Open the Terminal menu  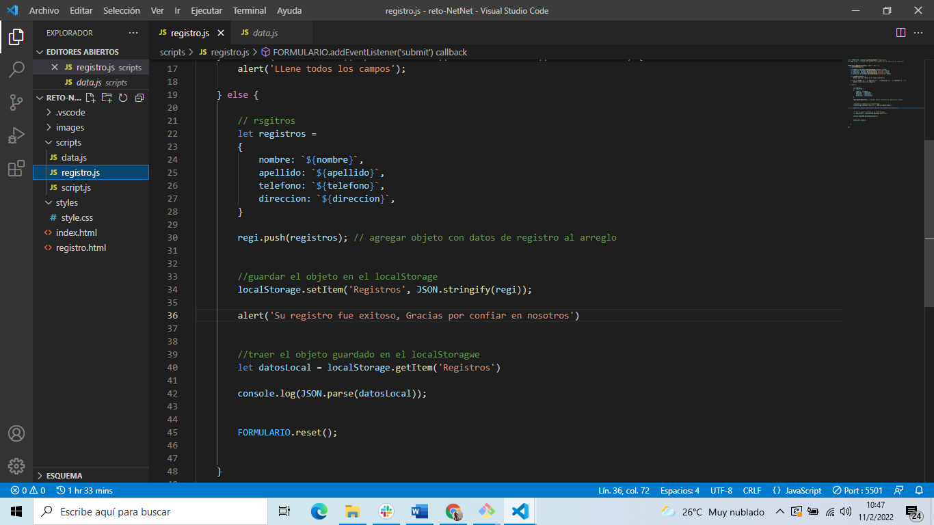click(x=250, y=10)
